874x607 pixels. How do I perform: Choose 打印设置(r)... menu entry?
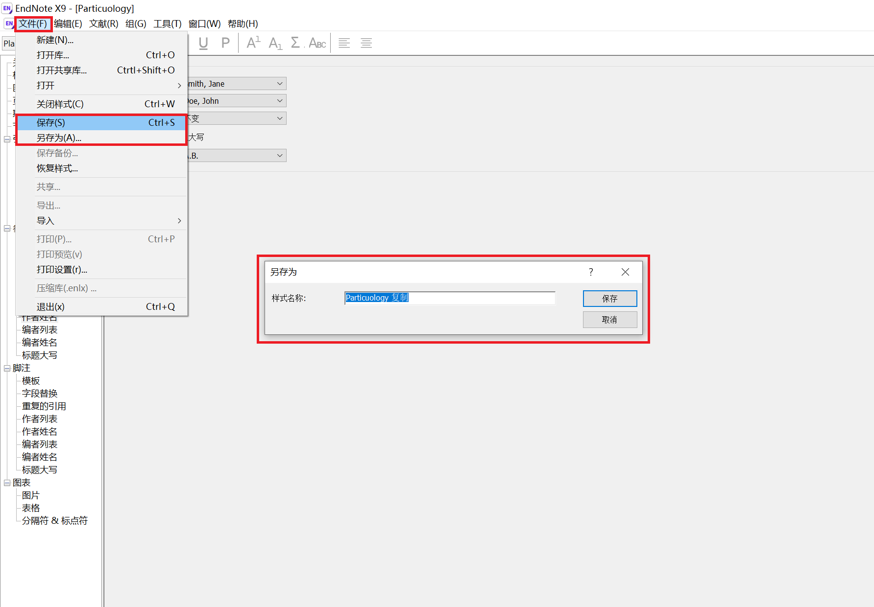[102, 270]
